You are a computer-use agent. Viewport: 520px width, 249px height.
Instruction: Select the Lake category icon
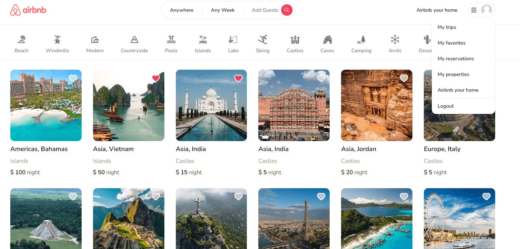click(x=233, y=40)
